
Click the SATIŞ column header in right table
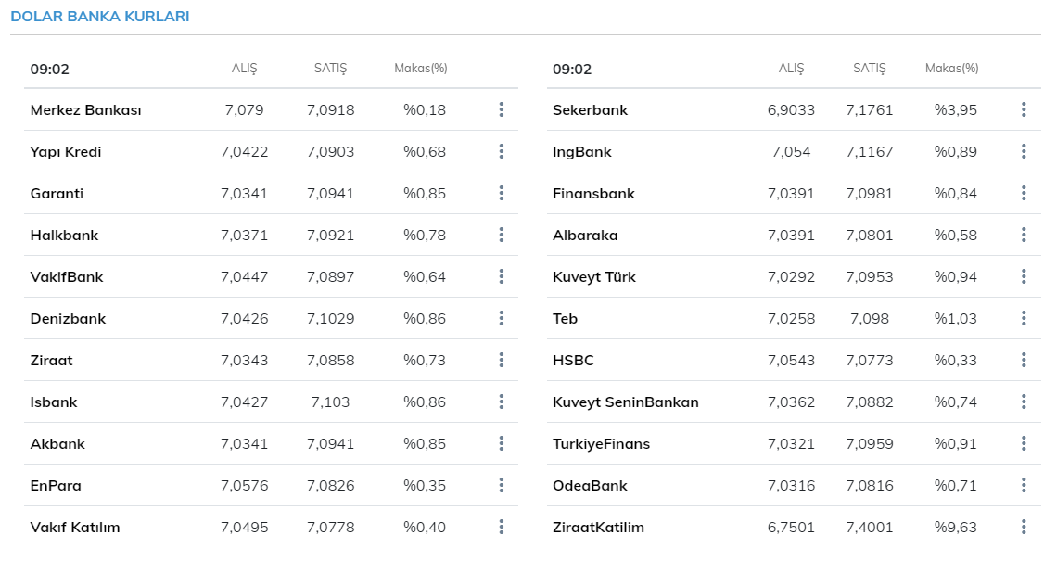[x=869, y=69]
